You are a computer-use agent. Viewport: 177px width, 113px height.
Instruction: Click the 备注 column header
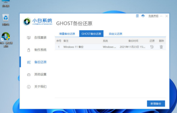pos(66,41)
